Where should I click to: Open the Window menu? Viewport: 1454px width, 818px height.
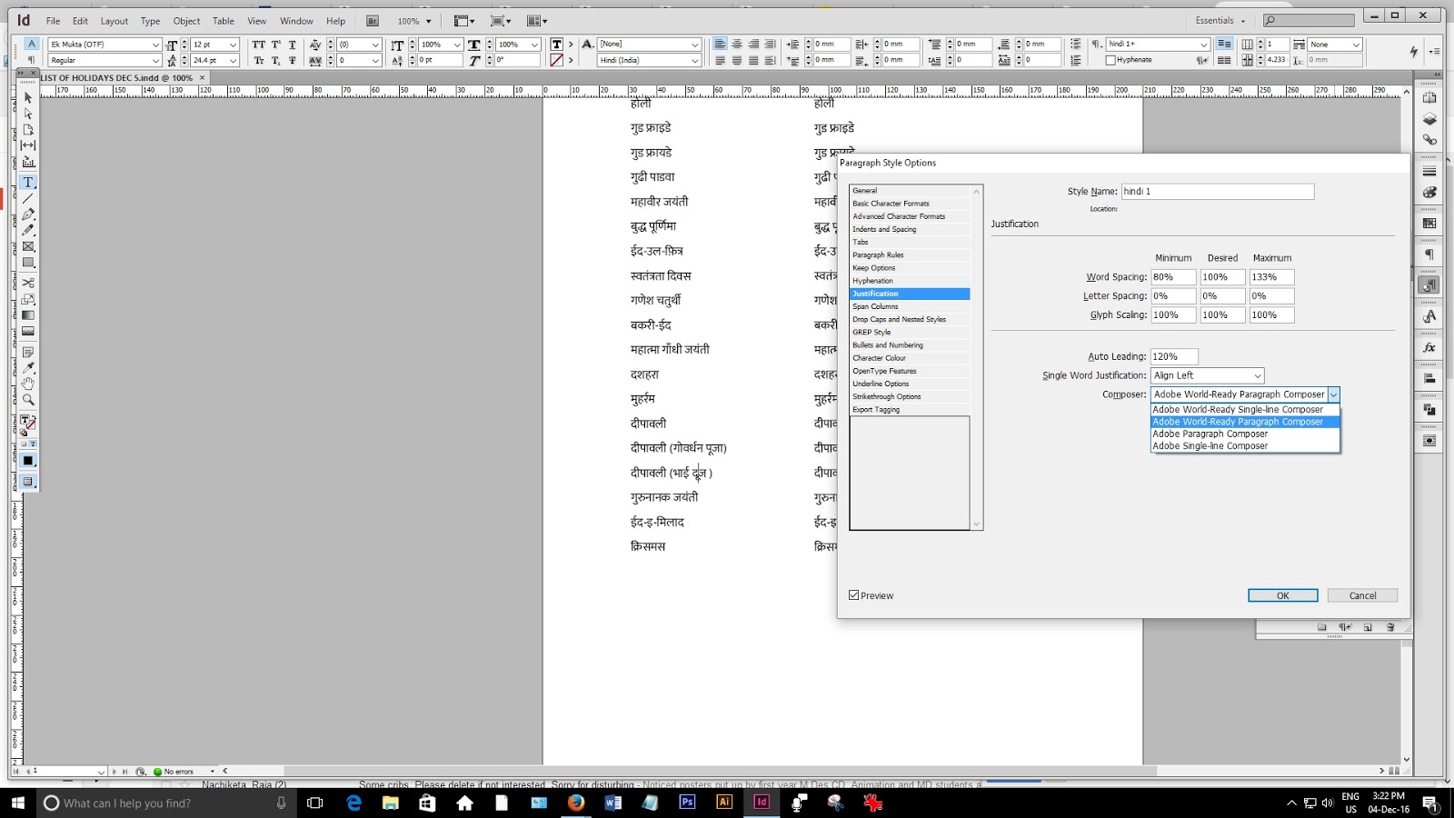[296, 21]
